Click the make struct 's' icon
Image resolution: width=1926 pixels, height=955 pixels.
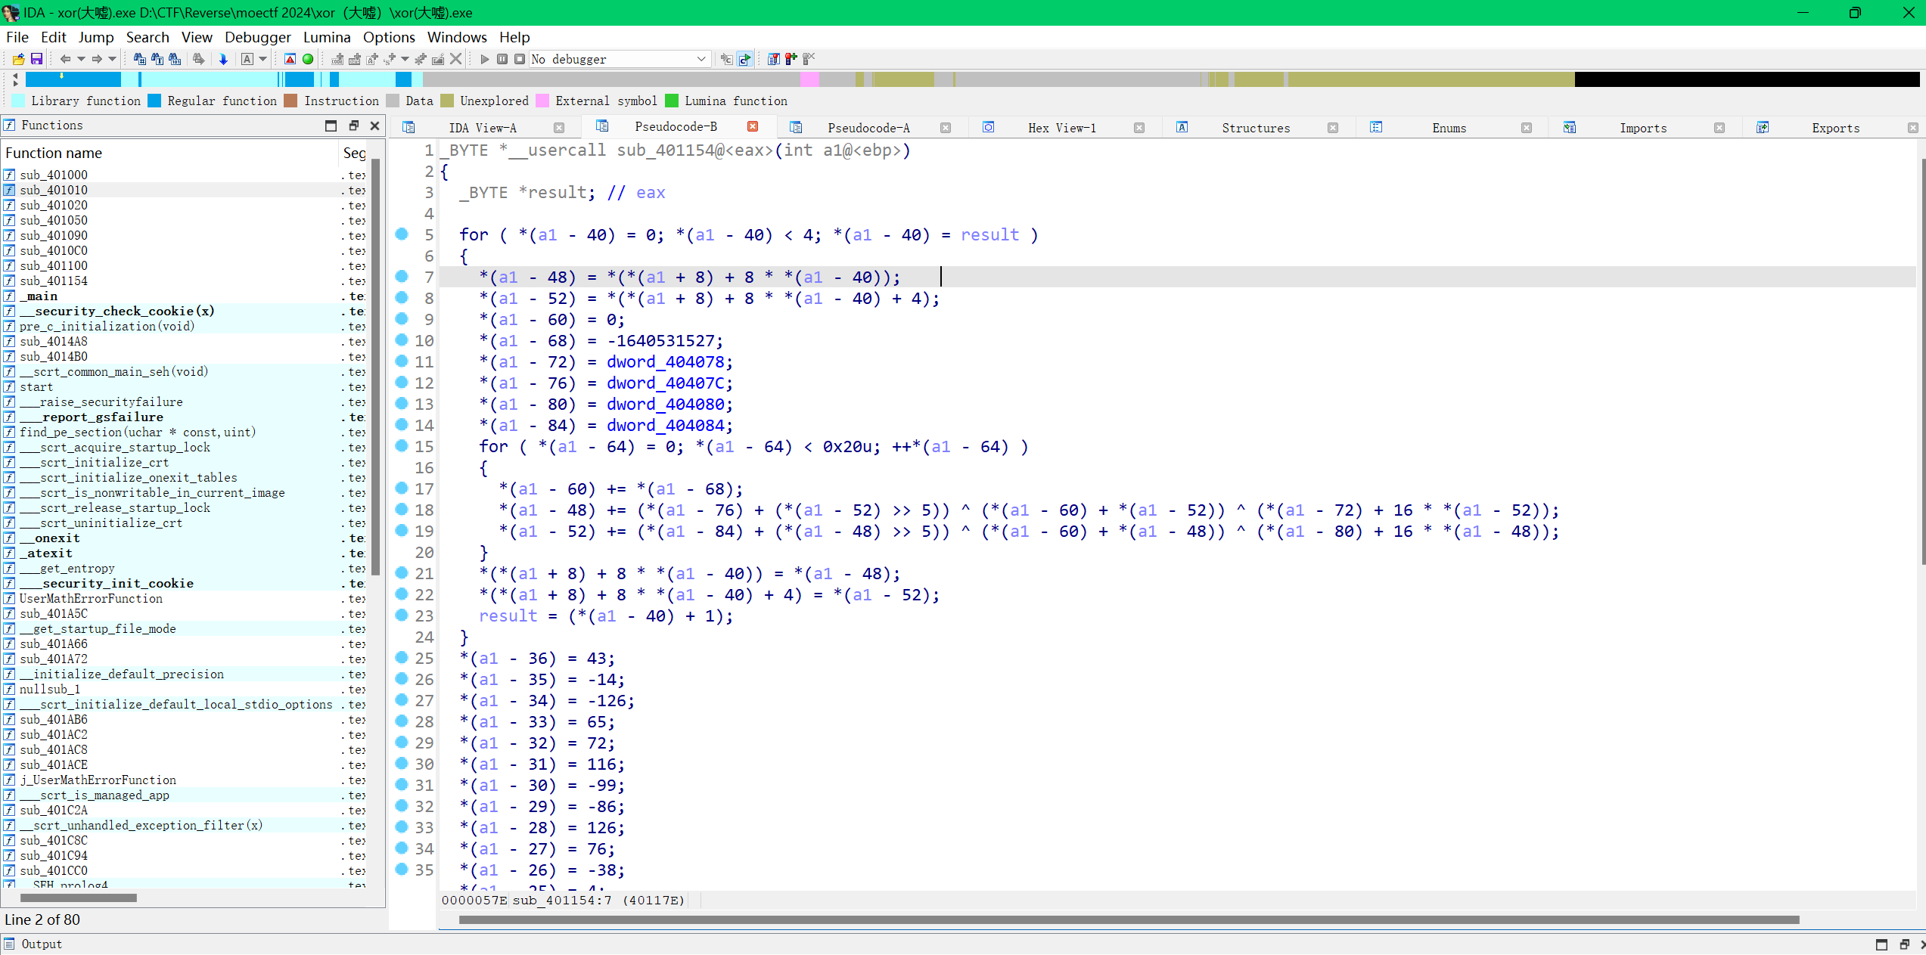click(x=390, y=59)
